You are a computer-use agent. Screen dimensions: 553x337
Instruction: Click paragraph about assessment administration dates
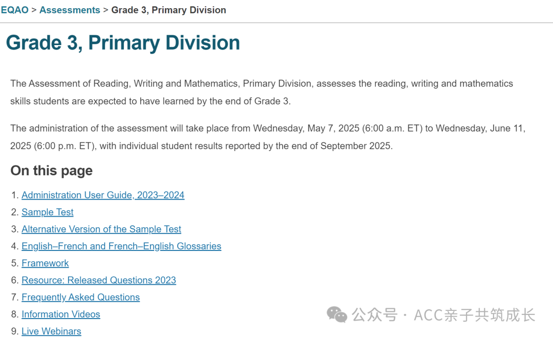tap(268, 137)
